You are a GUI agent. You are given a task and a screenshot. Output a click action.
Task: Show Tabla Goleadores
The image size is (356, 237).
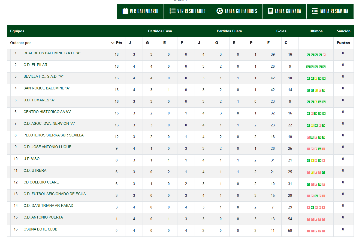(x=237, y=11)
